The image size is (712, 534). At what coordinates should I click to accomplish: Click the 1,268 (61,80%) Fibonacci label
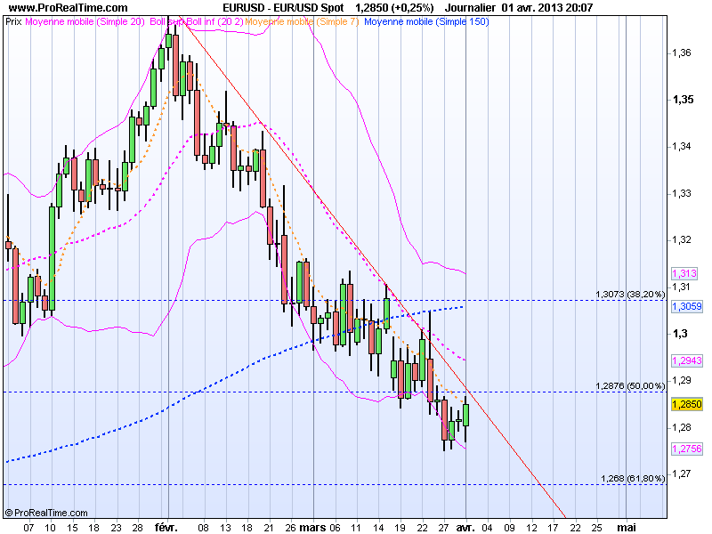[633, 478]
